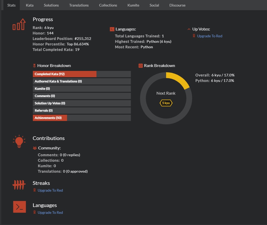This screenshot has height=225, width=267.
Task: Click the Rank Breakdown target icon
Action: 141,66
